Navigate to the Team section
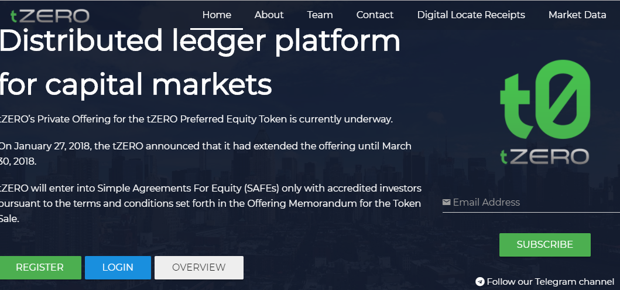 pos(320,15)
